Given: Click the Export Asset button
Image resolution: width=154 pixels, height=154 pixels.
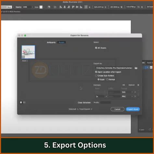Looking at the screenshot, I should (x=133, y=109).
